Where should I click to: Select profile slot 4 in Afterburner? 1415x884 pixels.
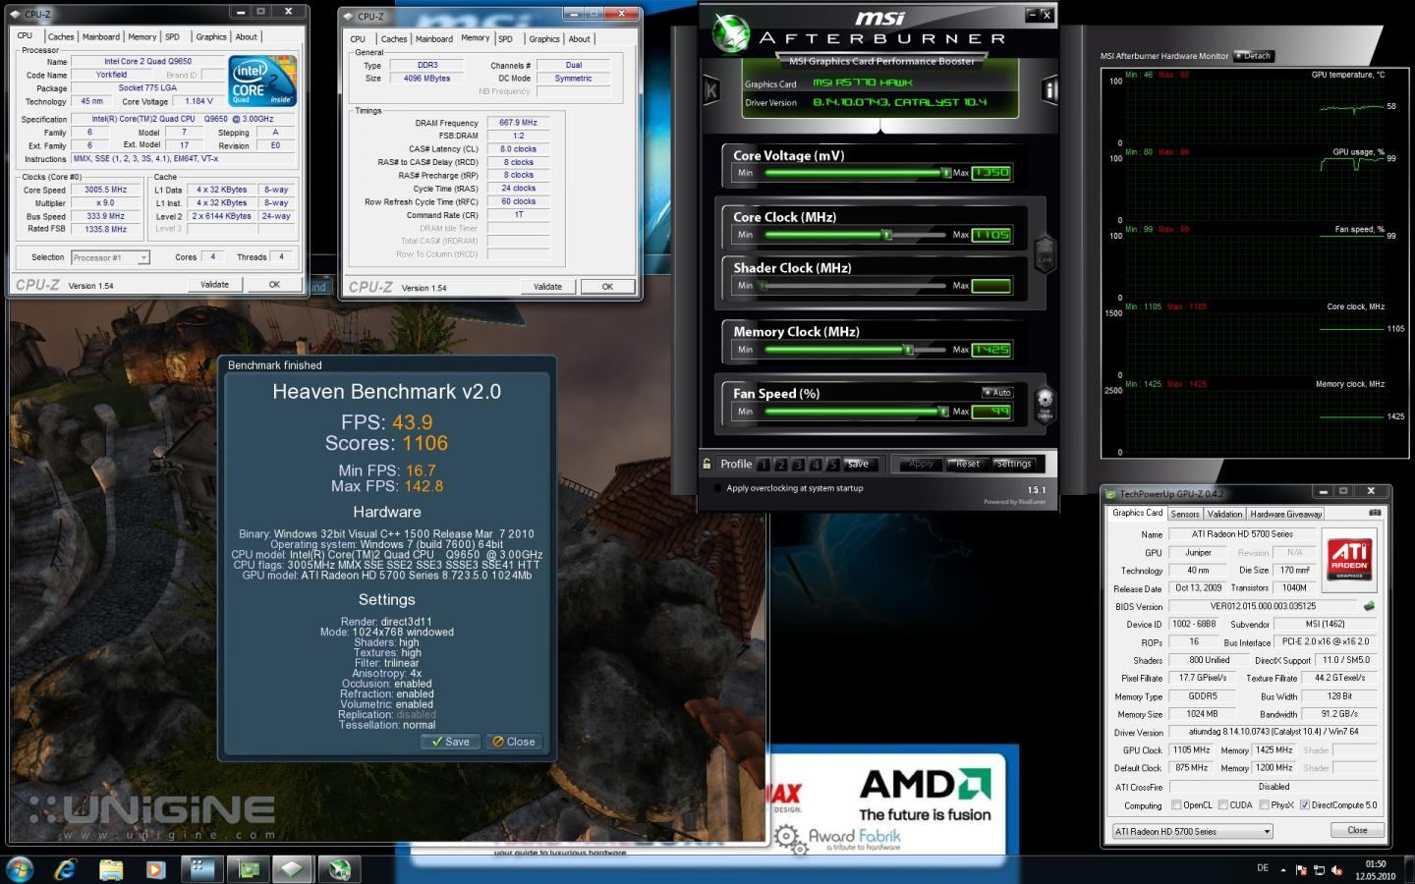(x=816, y=465)
